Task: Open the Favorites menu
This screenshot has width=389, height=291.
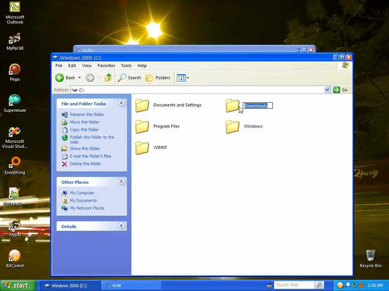Action: click(106, 66)
